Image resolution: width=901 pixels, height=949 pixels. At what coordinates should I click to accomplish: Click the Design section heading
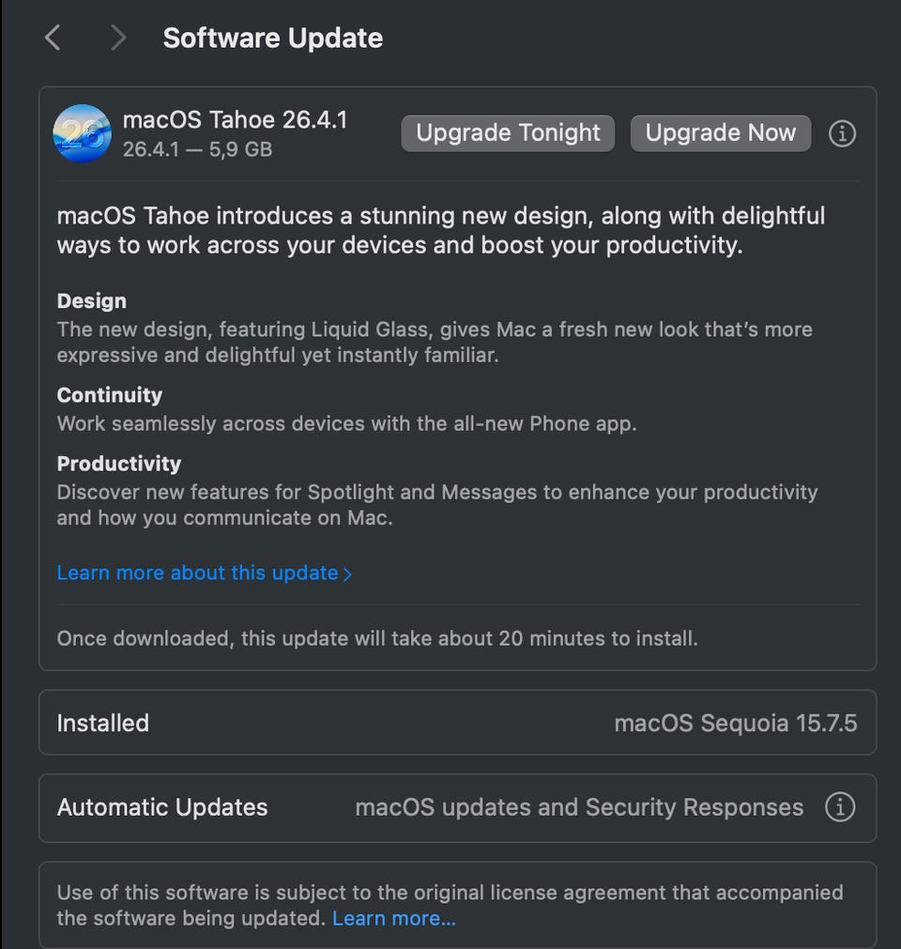click(x=92, y=301)
